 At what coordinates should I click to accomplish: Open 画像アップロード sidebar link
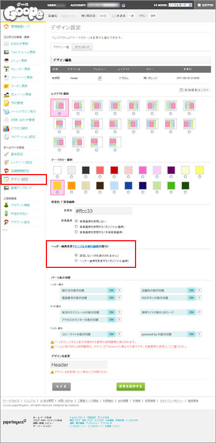(x=21, y=188)
